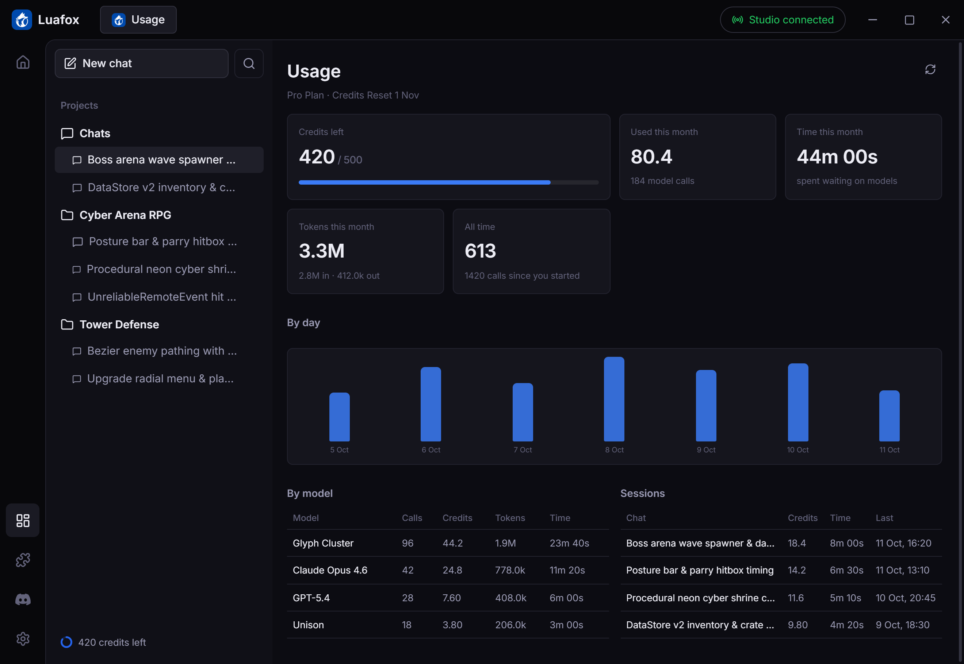Open the 9 Oct, 18:30 session row
This screenshot has width=964, height=664.
click(781, 625)
